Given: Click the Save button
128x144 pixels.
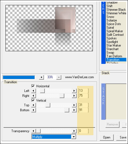Looking at the screenshot, I should 122,137.
